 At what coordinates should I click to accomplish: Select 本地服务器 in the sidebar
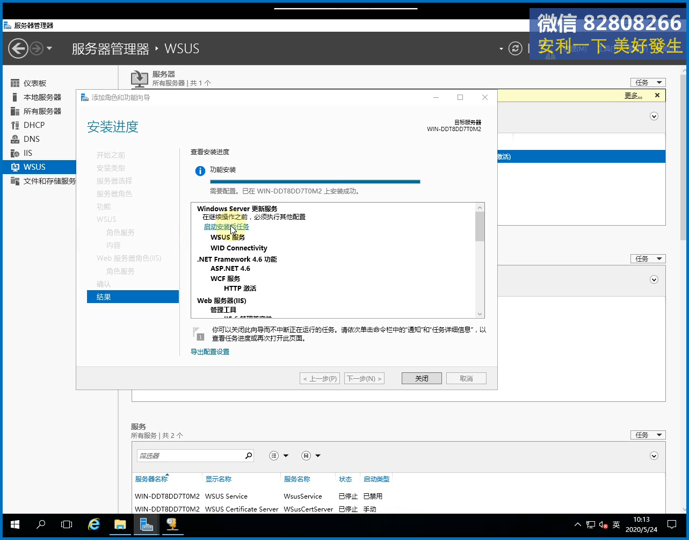(x=42, y=97)
